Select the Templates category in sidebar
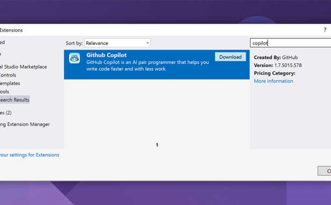Image resolution: width=331 pixels, height=205 pixels. pyautogui.click(x=10, y=83)
